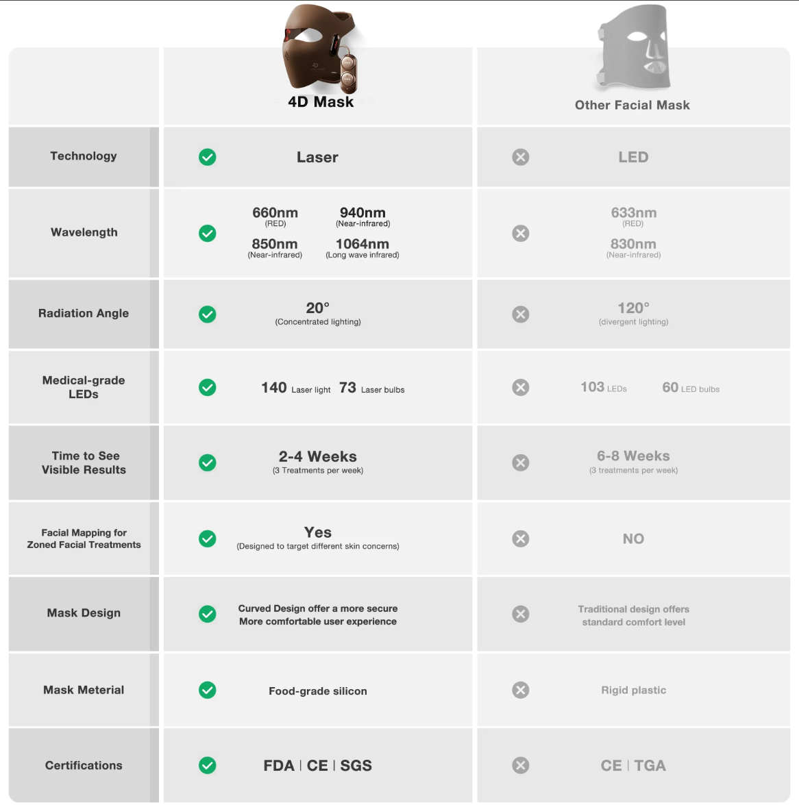The width and height of the screenshot is (799, 805).
Task: Click the gray X icon next to LED
Action: [x=521, y=158]
